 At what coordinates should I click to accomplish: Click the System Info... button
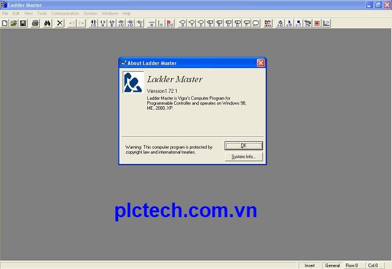[x=244, y=157]
